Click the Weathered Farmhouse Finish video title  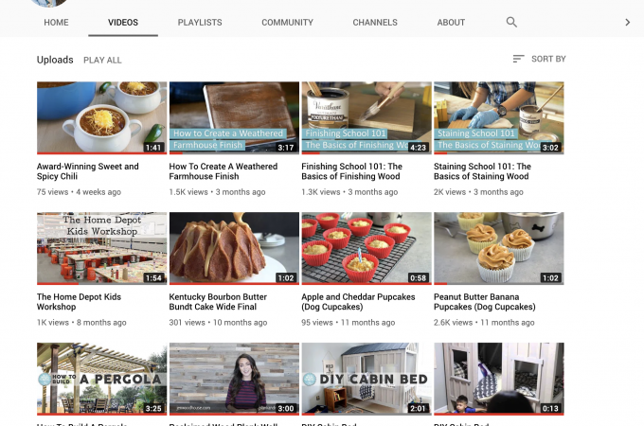pos(224,171)
